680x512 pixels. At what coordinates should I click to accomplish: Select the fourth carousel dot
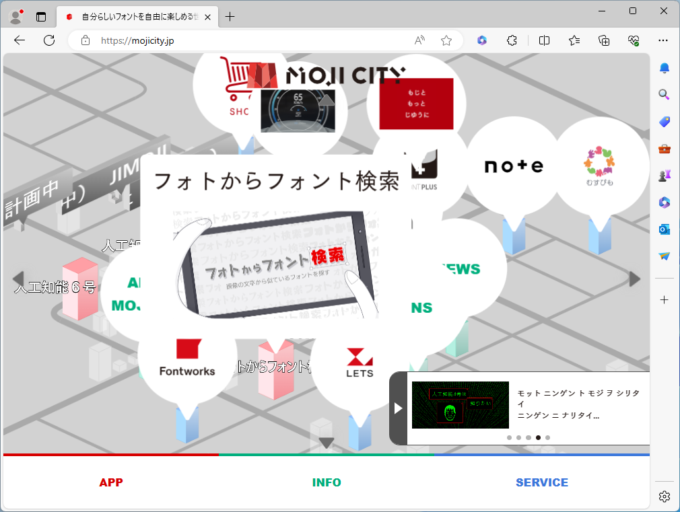(538, 437)
